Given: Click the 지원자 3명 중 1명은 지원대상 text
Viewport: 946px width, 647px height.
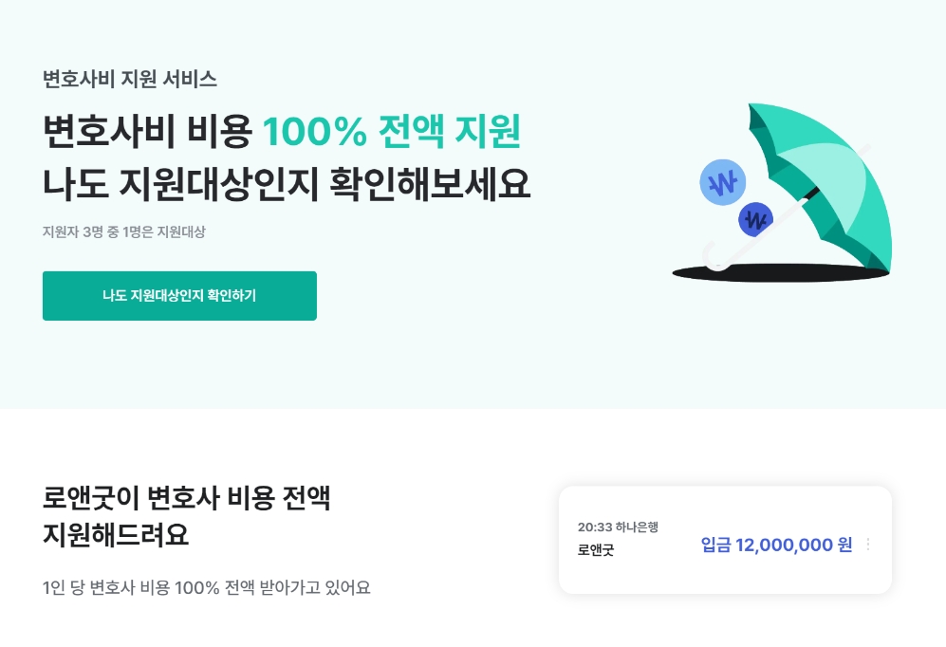Looking at the screenshot, I should (x=124, y=231).
